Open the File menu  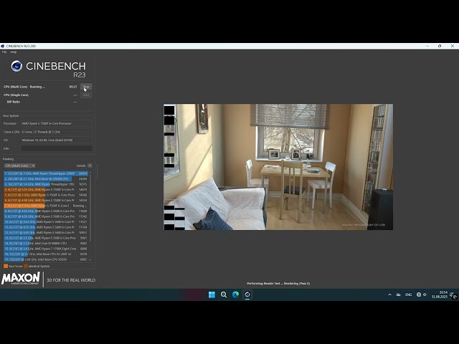click(x=4, y=52)
